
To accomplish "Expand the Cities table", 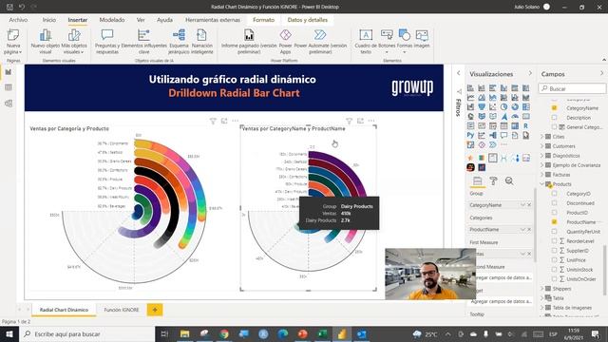I will coord(542,137).
